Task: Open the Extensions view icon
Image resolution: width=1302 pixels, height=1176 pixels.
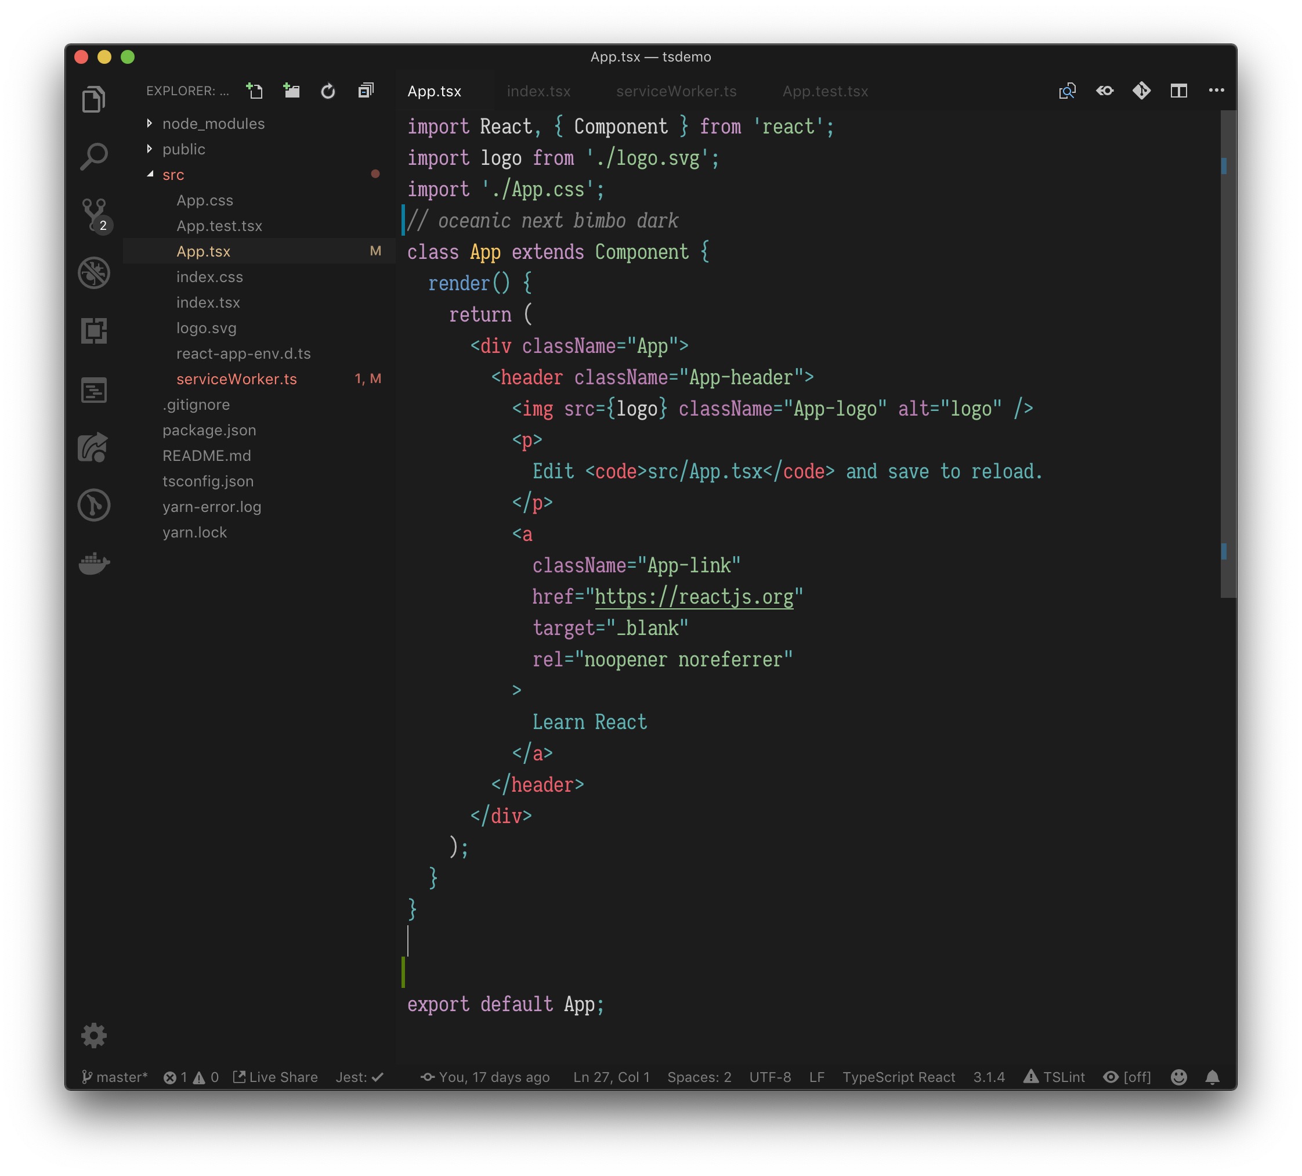Action: [x=95, y=331]
